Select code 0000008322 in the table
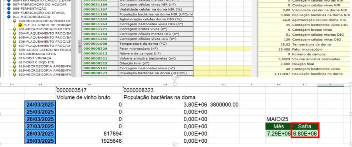Screen dimensions: 352x147 (x=100, y=63)
